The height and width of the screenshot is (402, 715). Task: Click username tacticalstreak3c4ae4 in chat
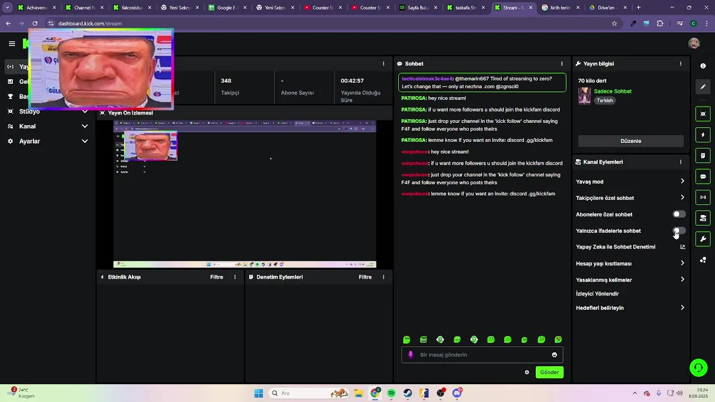pyautogui.click(x=427, y=79)
